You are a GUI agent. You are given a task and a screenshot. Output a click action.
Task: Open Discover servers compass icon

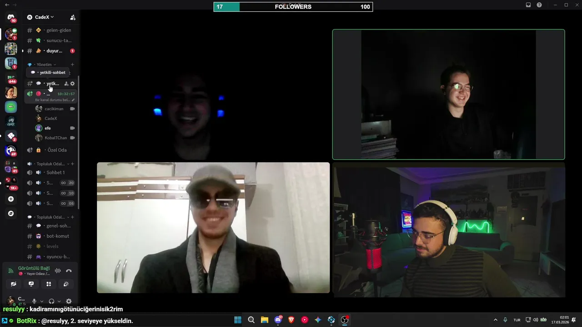click(11, 213)
